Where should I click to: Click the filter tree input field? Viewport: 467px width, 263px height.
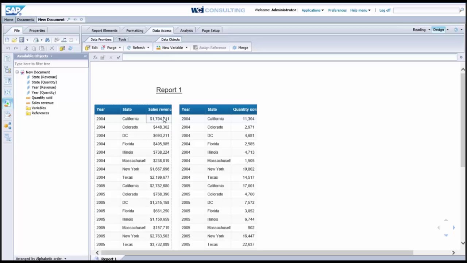point(51,64)
